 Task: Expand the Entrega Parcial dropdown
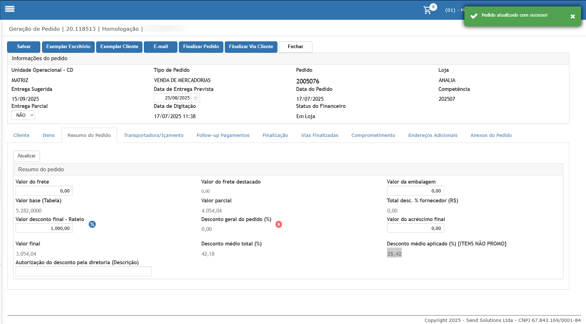pos(23,115)
